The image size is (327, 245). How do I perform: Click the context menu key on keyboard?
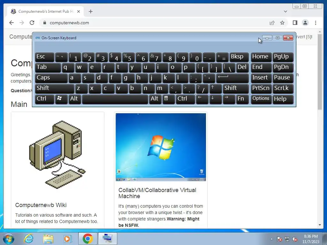tap(169, 99)
